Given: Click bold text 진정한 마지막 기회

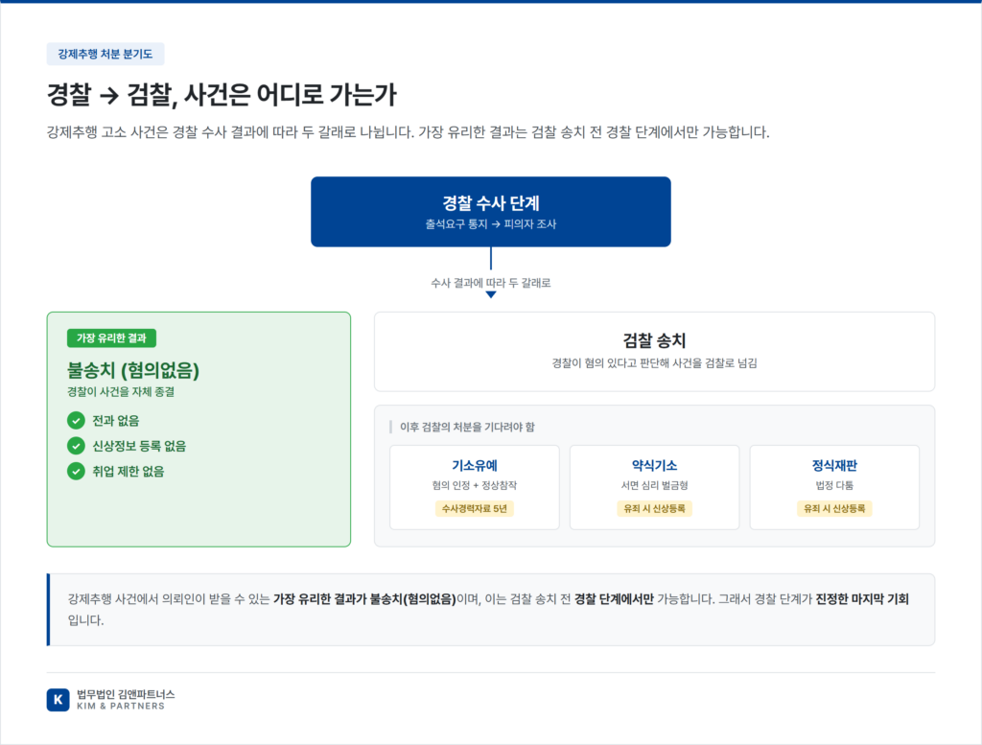Looking at the screenshot, I should pos(862,599).
